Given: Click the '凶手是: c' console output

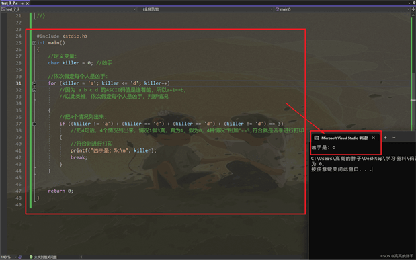Looking at the screenshot, I should point(323,148).
